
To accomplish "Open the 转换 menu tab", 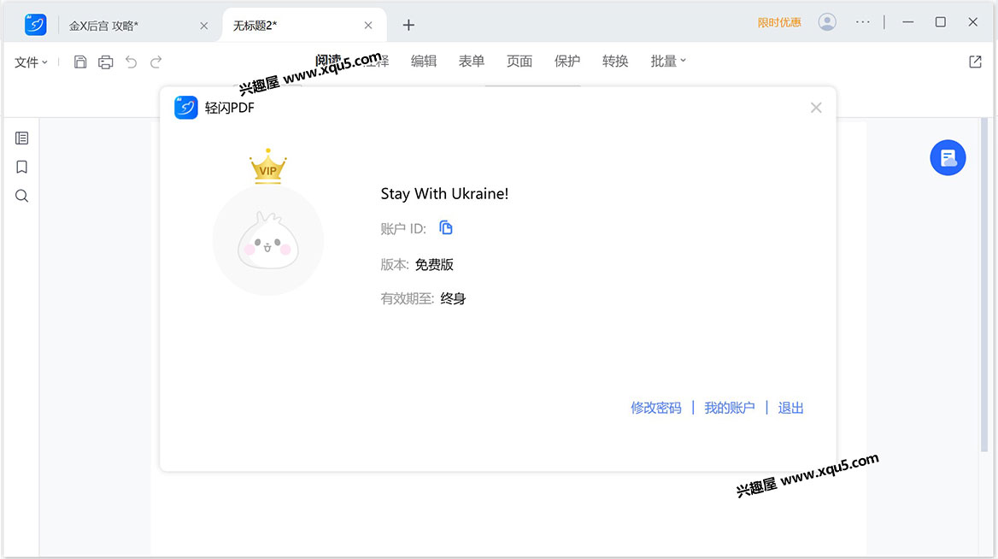I will click(615, 62).
